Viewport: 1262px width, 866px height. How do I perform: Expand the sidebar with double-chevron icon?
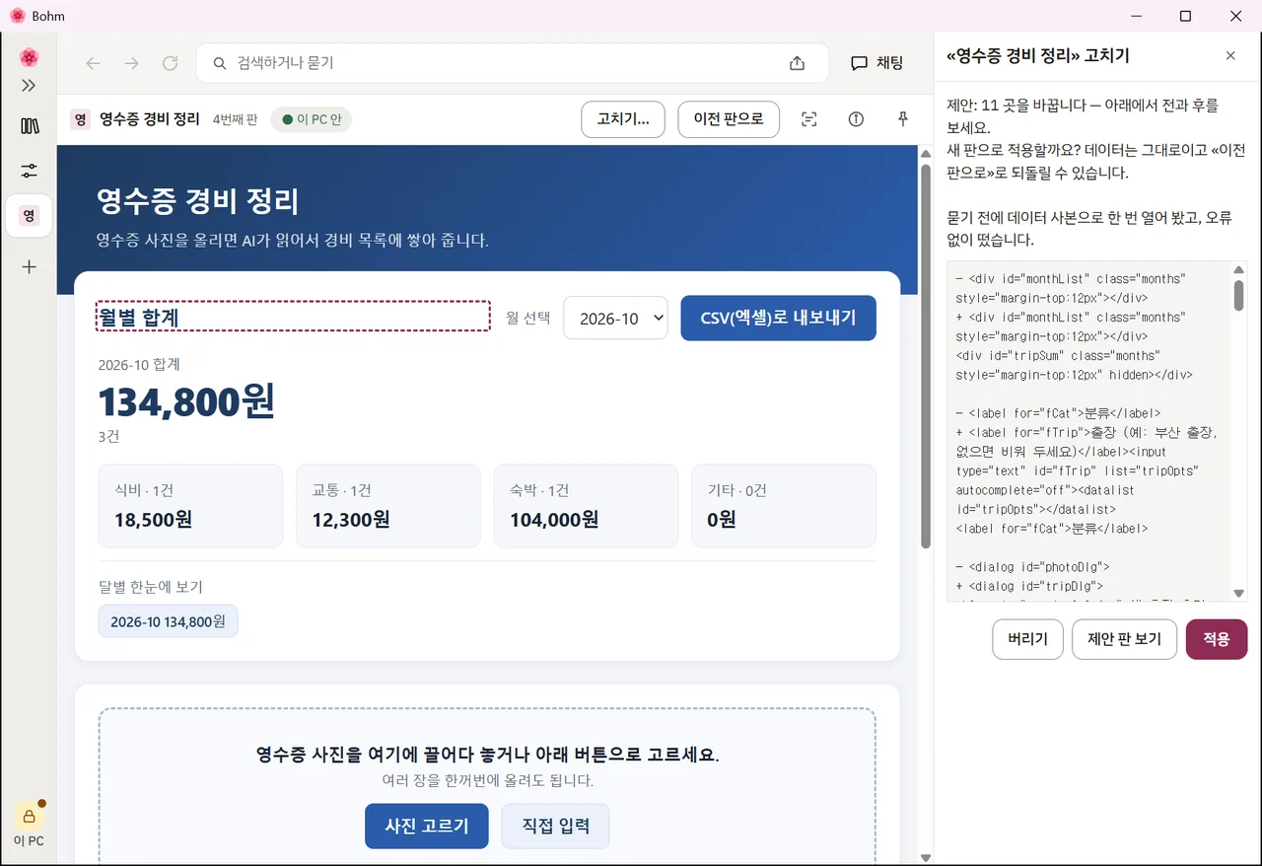tap(29, 86)
